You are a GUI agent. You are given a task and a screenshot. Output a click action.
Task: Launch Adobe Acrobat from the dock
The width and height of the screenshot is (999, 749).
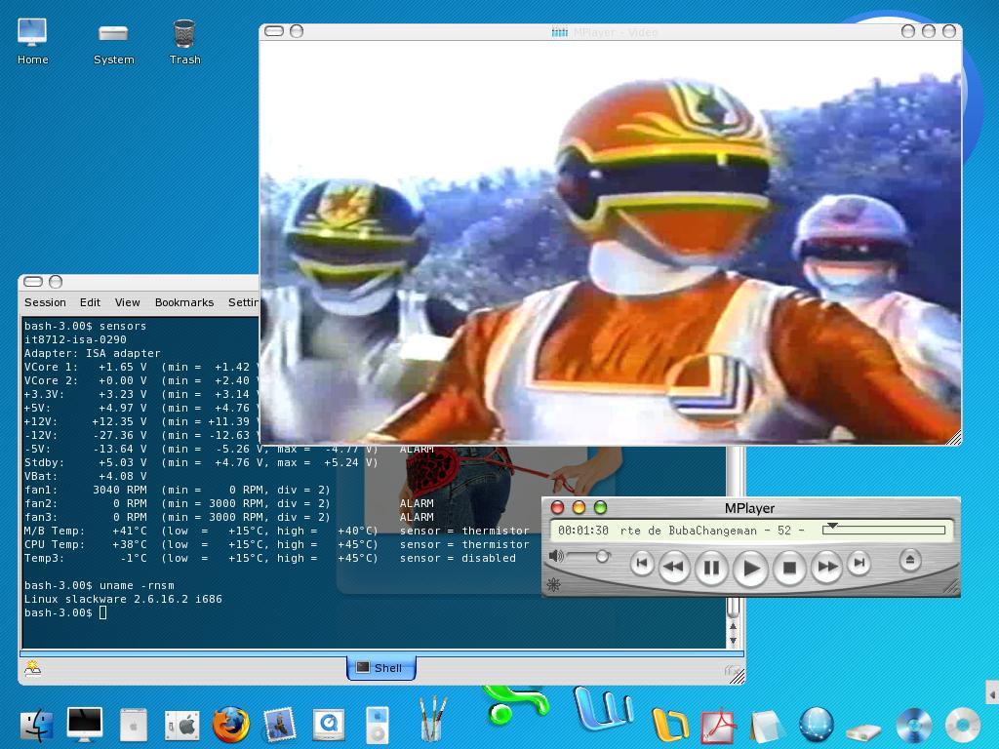point(718,726)
